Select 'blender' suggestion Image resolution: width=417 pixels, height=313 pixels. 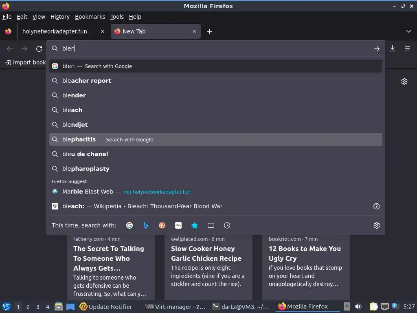point(216,95)
